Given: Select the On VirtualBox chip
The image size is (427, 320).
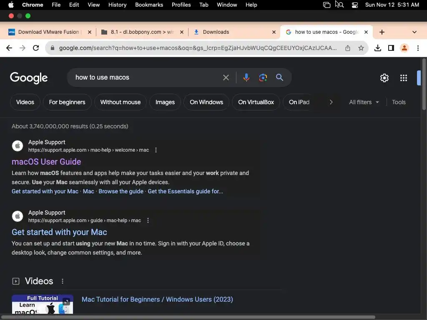Looking at the screenshot, I should (x=256, y=102).
